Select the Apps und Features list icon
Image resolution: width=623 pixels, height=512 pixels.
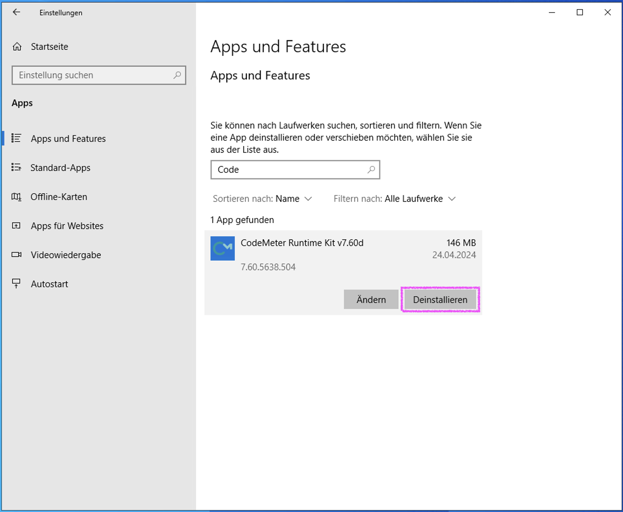(16, 138)
